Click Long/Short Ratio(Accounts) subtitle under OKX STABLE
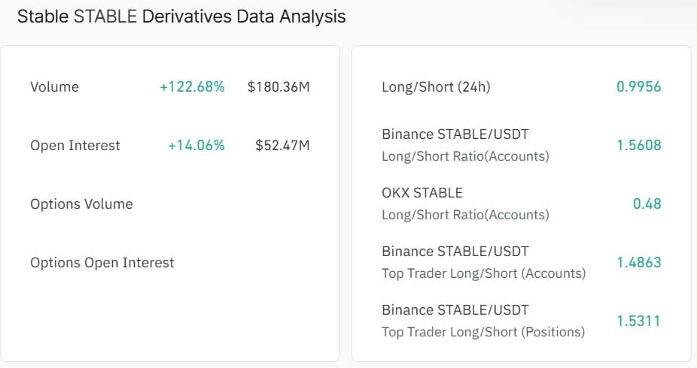697x368 pixels. (465, 215)
